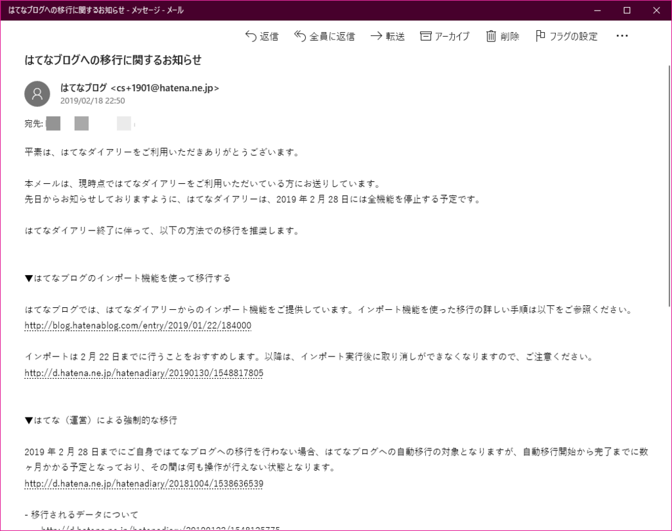Click the sender avatar for はてなブログ
The width and height of the screenshot is (672, 531).
37,94
